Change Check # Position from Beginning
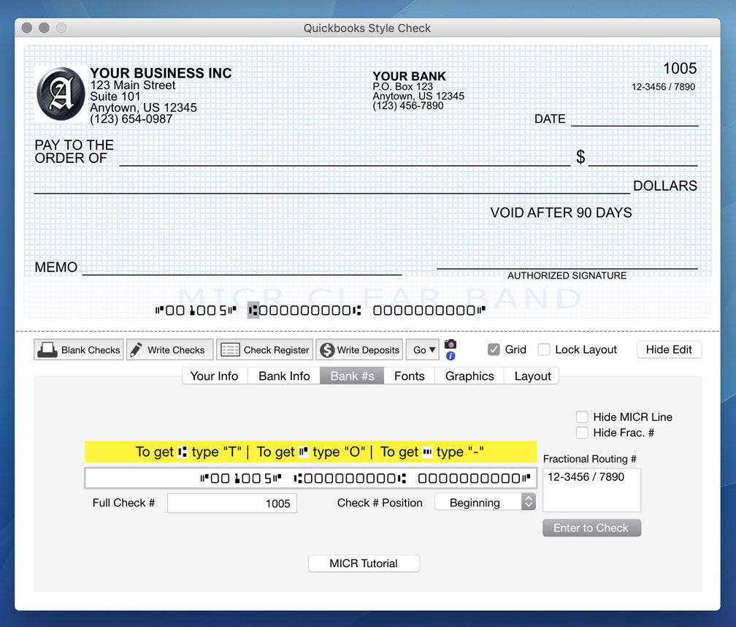This screenshot has height=627, width=736. click(x=485, y=501)
